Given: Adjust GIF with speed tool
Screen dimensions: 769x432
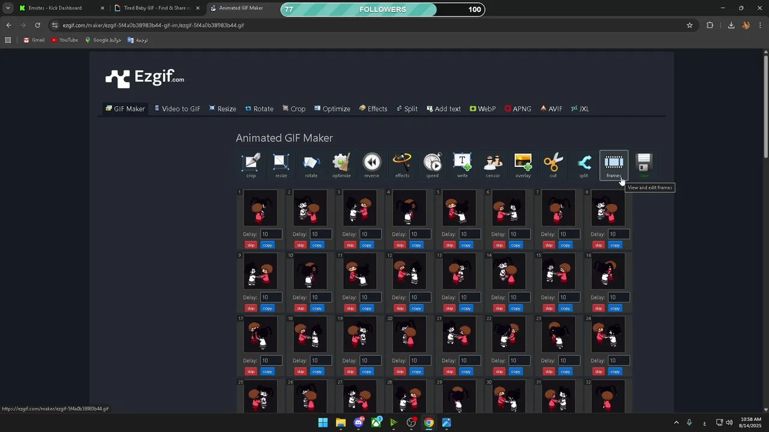Looking at the screenshot, I should pyautogui.click(x=432, y=165).
